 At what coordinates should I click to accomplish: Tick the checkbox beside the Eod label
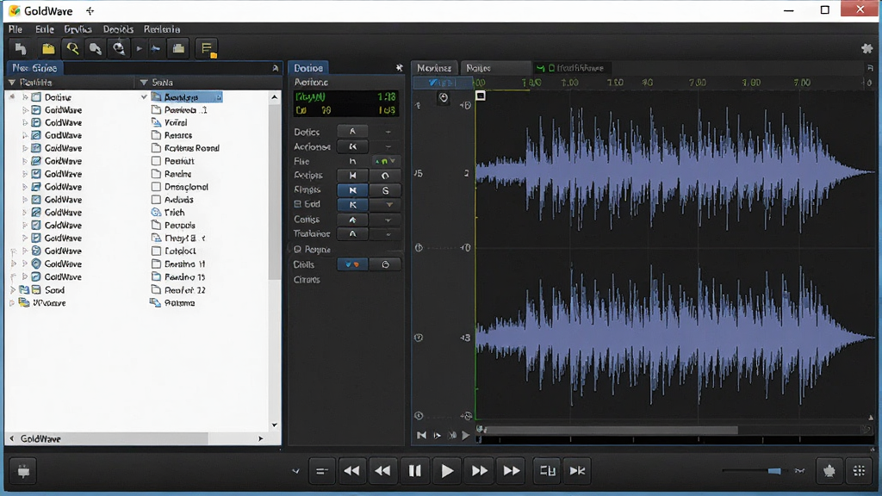coord(297,205)
